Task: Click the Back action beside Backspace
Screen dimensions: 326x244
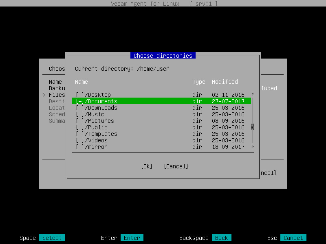Action: 221,237
